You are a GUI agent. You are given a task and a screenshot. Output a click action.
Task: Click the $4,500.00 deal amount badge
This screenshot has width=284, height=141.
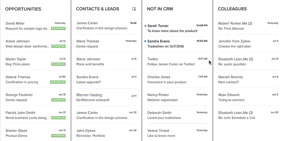pyautogui.click(x=58, y=136)
